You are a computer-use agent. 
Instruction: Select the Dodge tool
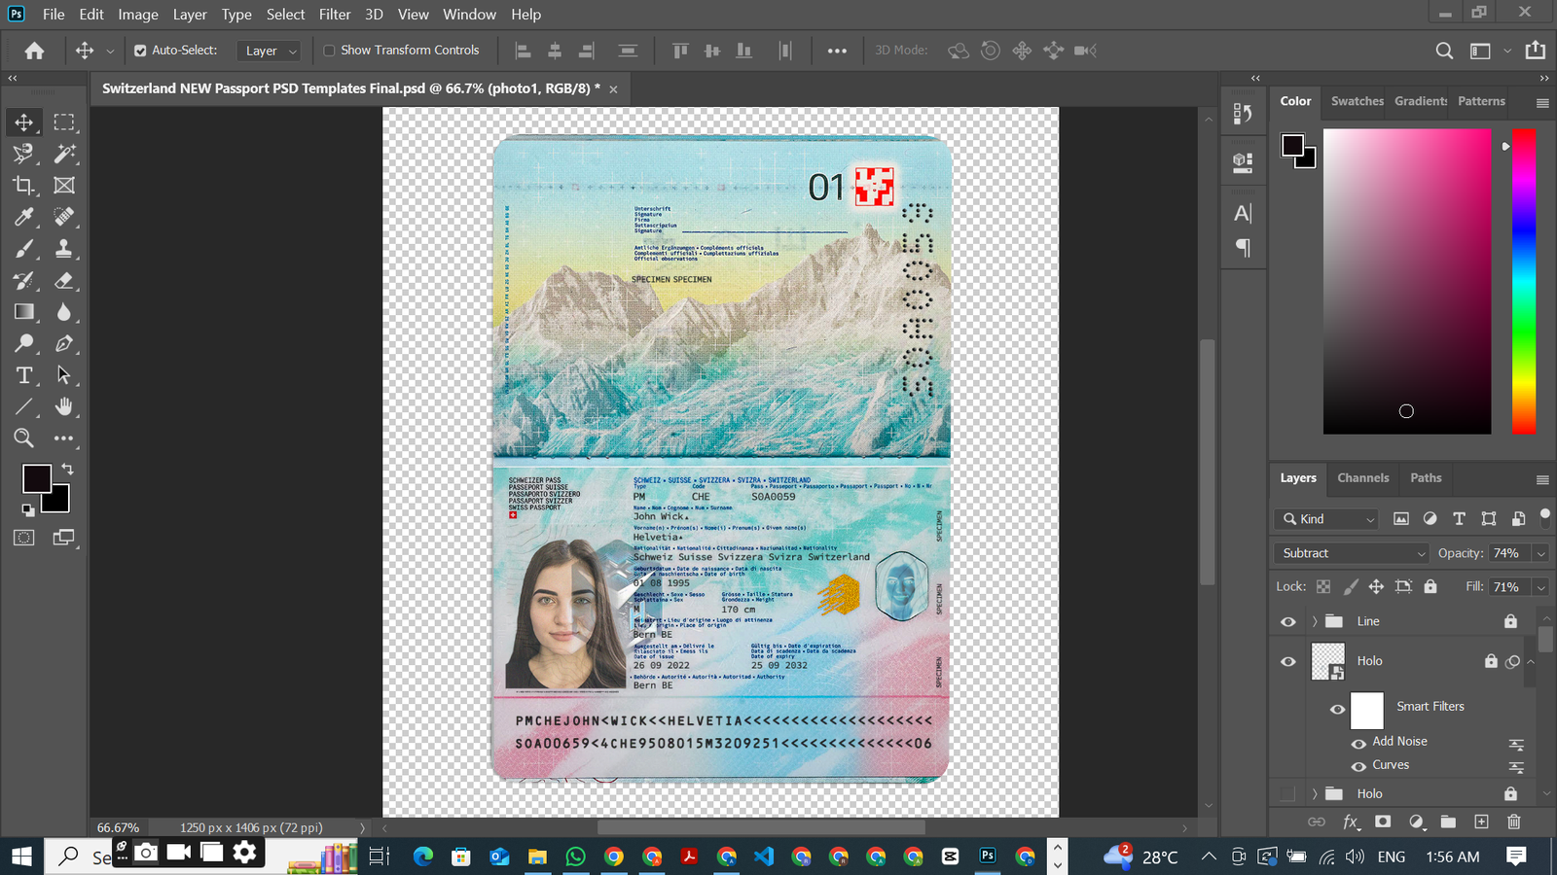point(23,343)
